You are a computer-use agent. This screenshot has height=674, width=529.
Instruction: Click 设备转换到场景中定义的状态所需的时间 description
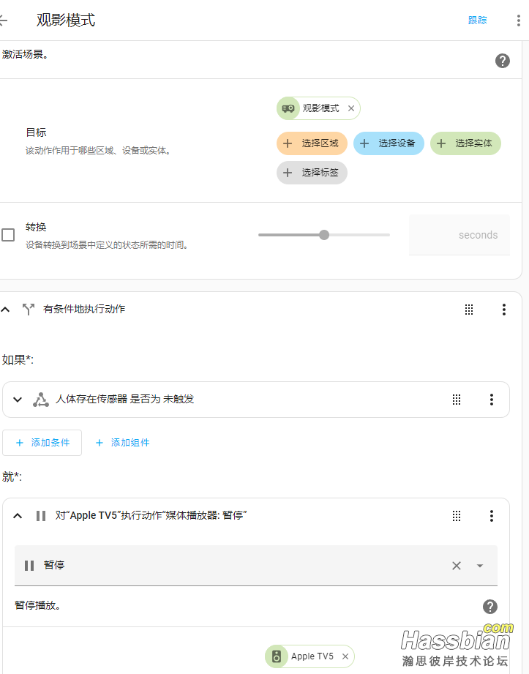107,245
